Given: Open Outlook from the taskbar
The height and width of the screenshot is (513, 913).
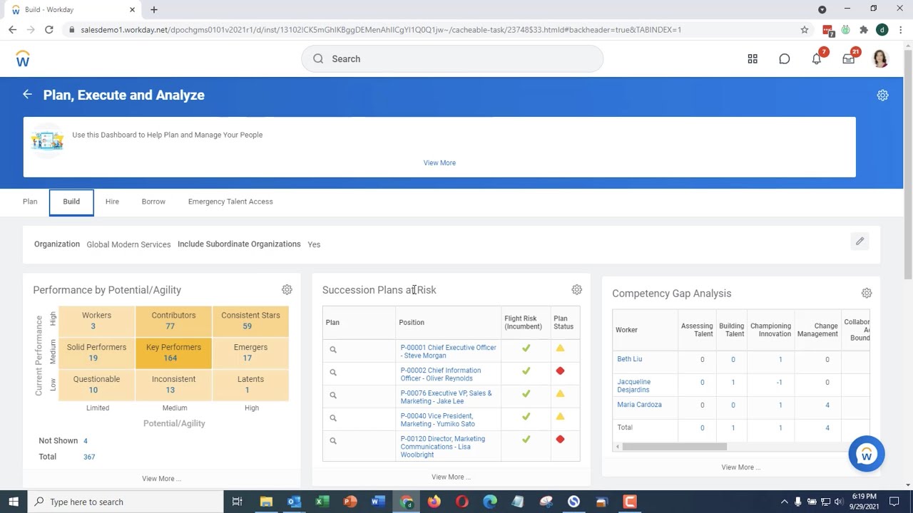Looking at the screenshot, I should (294, 502).
